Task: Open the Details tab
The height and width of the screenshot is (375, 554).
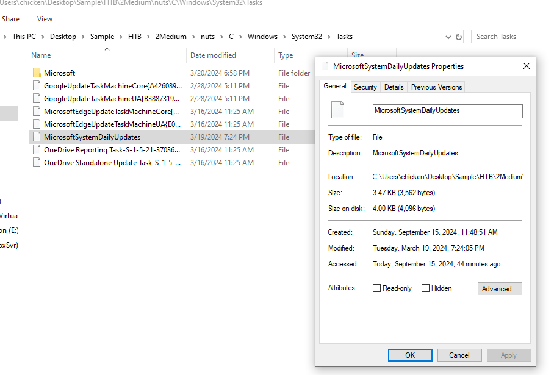Action: point(394,87)
